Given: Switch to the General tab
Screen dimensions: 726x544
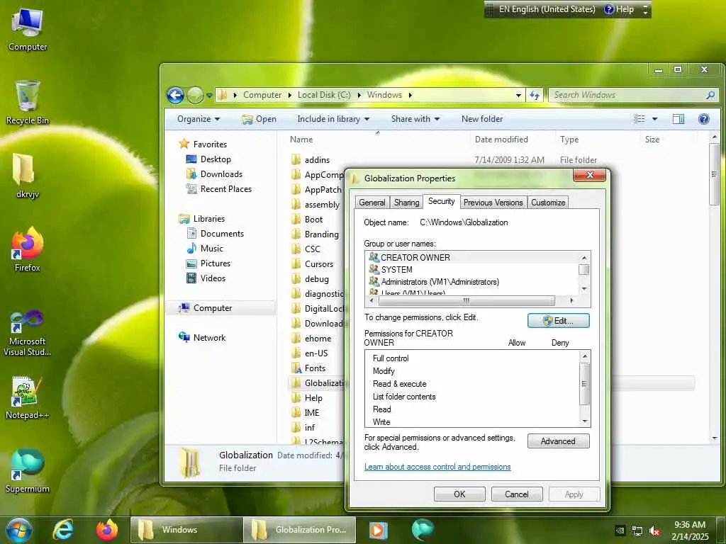Looking at the screenshot, I should click(372, 203).
